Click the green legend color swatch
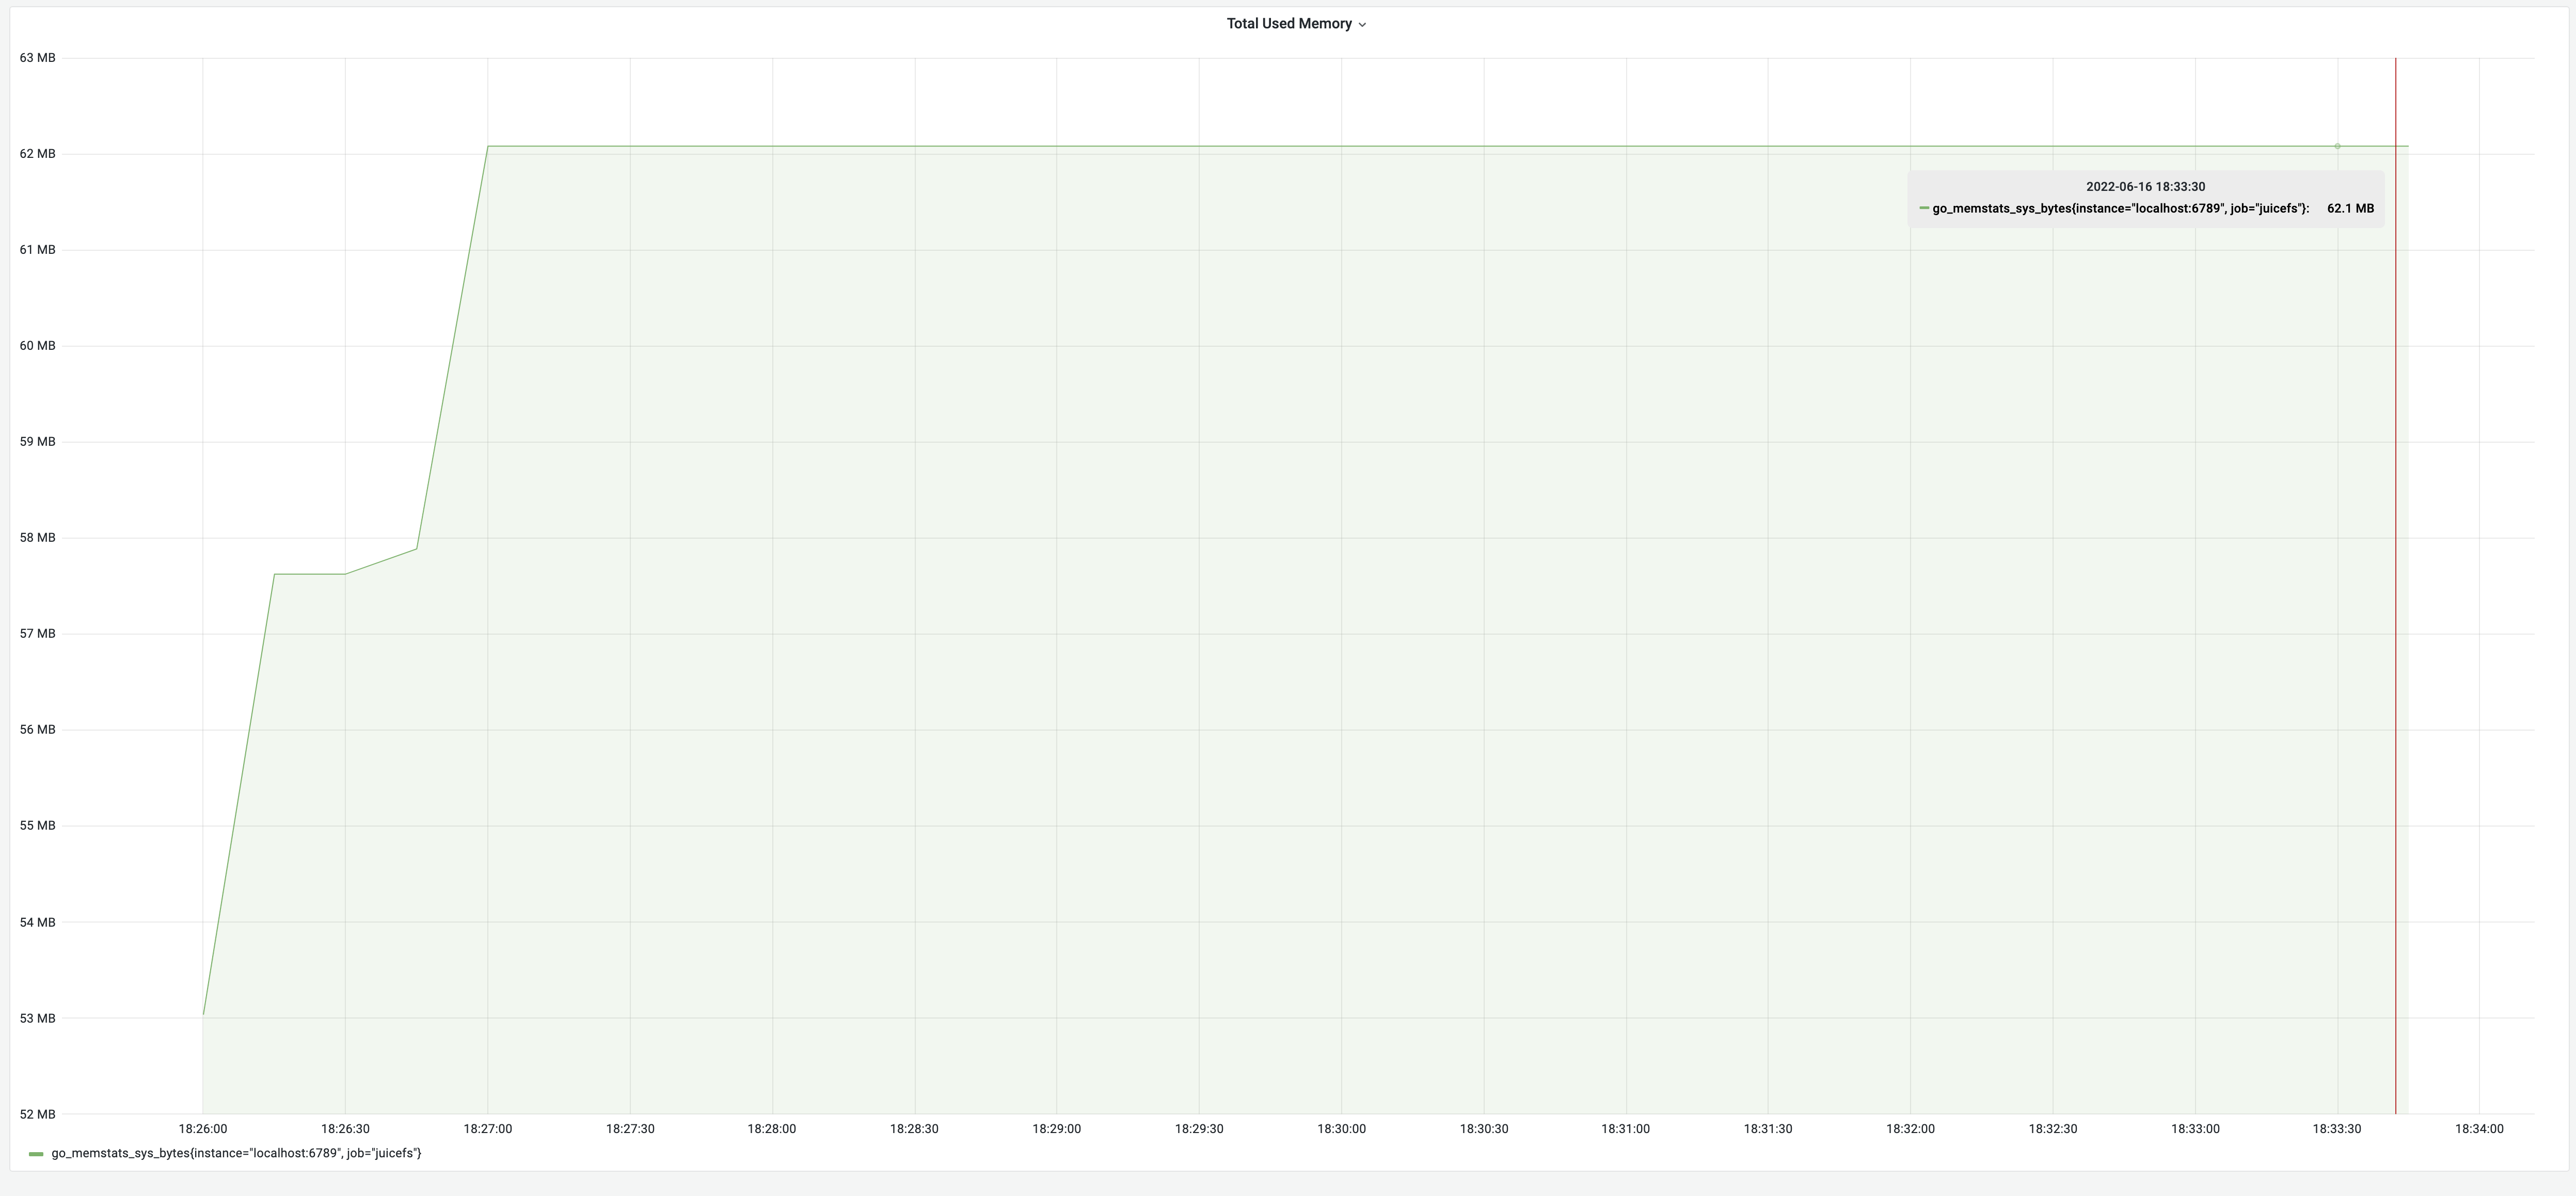Image resolution: width=2576 pixels, height=1196 pixels. (x=37, y=1154)
